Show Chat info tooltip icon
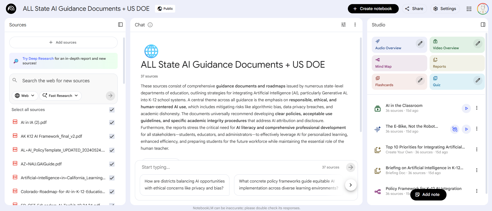 pos(150,25)
